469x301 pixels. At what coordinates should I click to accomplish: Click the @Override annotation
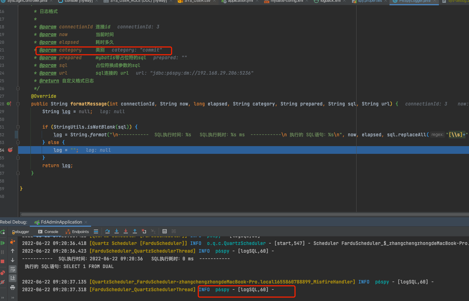pyautogui.click(x=43, y=96)
